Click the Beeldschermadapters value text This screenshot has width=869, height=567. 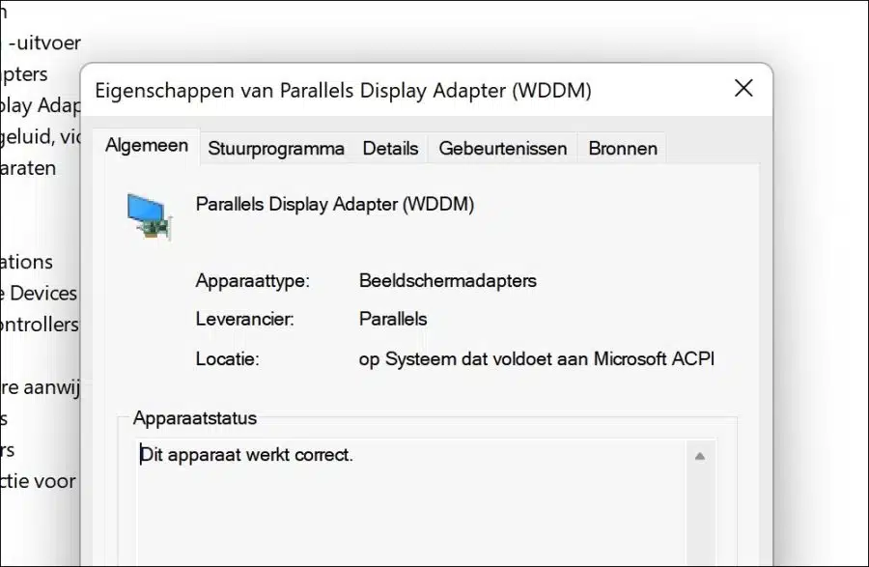(x=448, y=280)
